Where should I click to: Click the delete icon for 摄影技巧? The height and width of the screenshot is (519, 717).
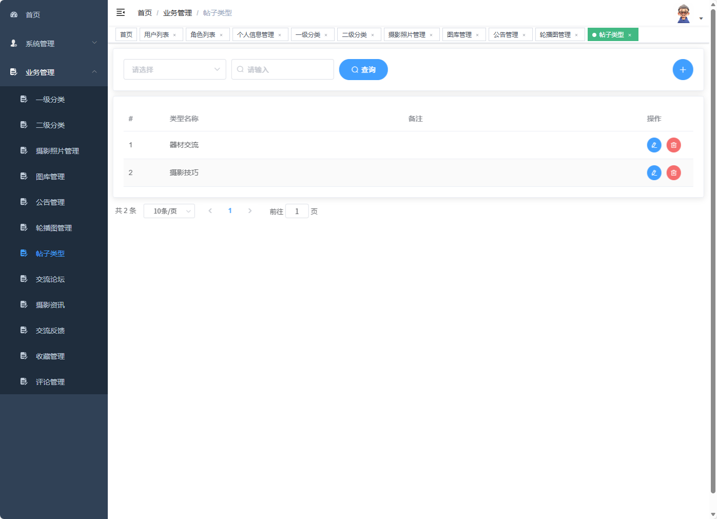tap(674, 172)
